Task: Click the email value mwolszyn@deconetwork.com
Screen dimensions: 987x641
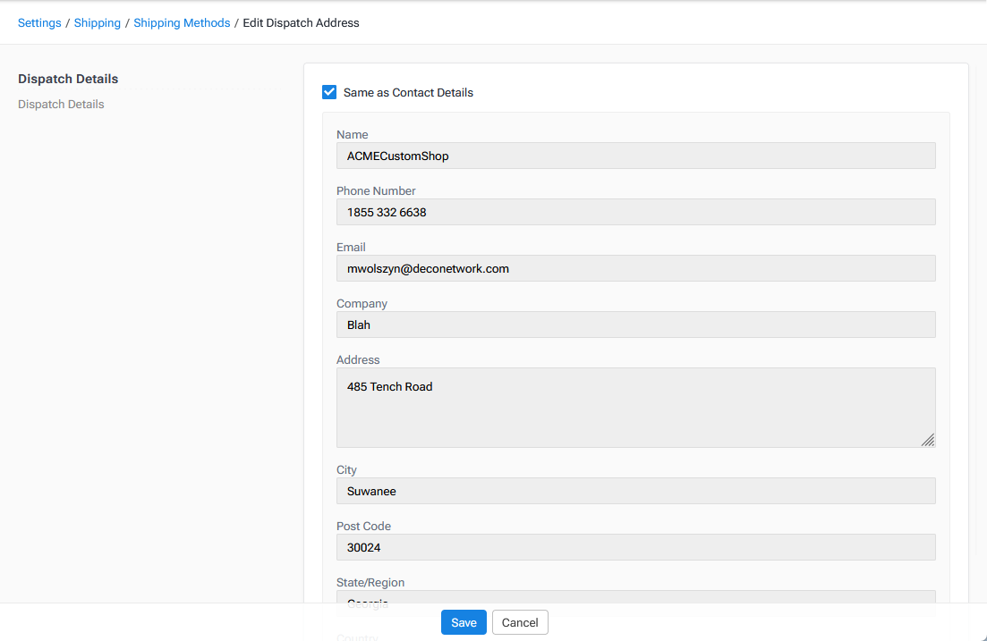Action: [428, 268]
